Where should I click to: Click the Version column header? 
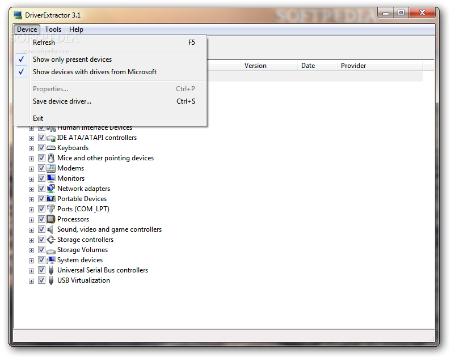tap(269, 66)
